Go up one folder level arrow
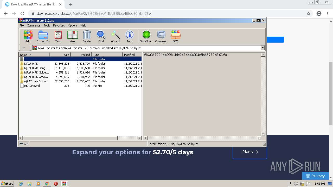 click(24, 48)
